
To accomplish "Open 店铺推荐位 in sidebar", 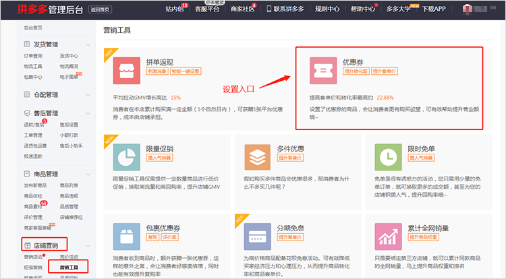I will tap(71, 217).
